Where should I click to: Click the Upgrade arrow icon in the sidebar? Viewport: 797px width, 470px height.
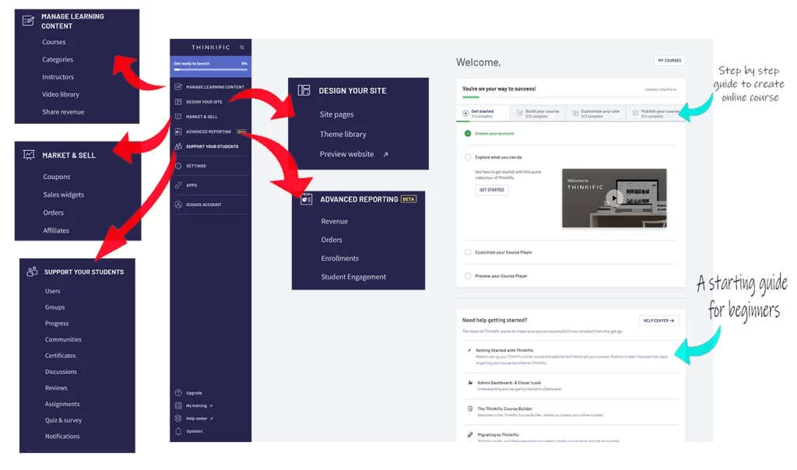[178, 393]
